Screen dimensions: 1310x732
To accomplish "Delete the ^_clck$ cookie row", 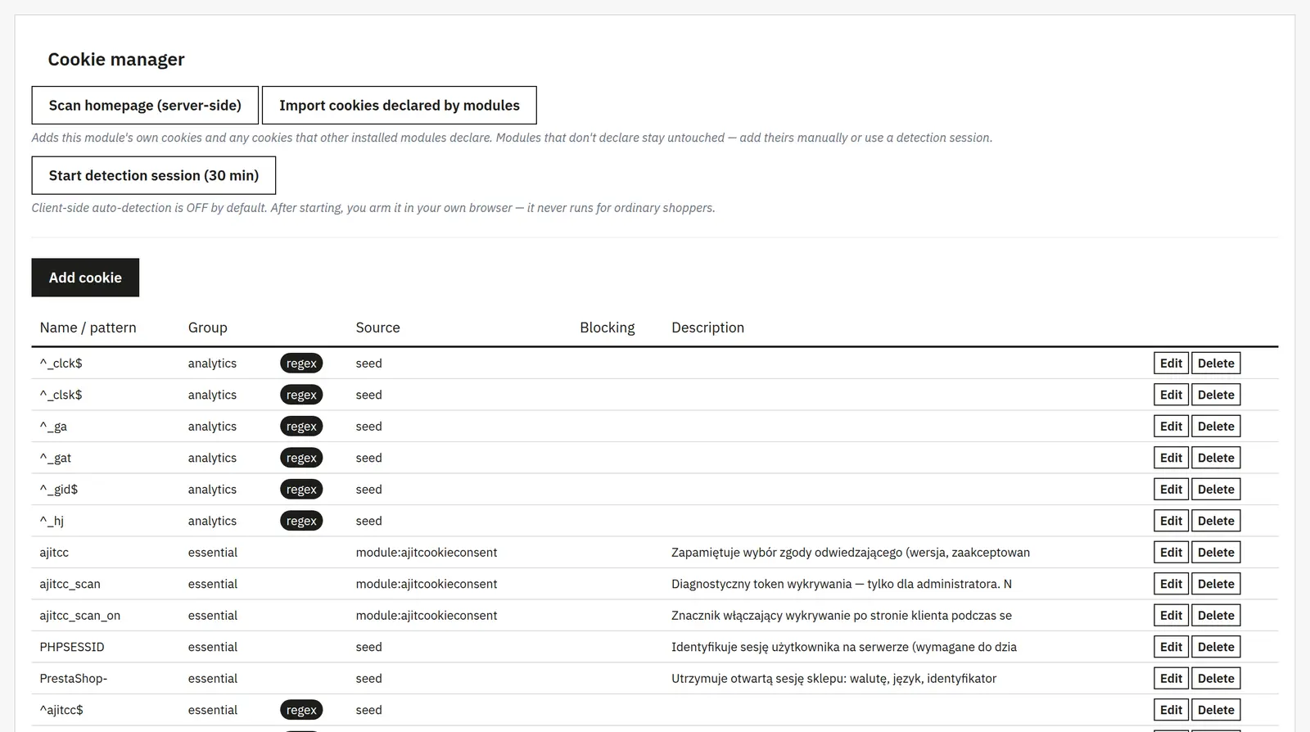I will coord(1216,364).
